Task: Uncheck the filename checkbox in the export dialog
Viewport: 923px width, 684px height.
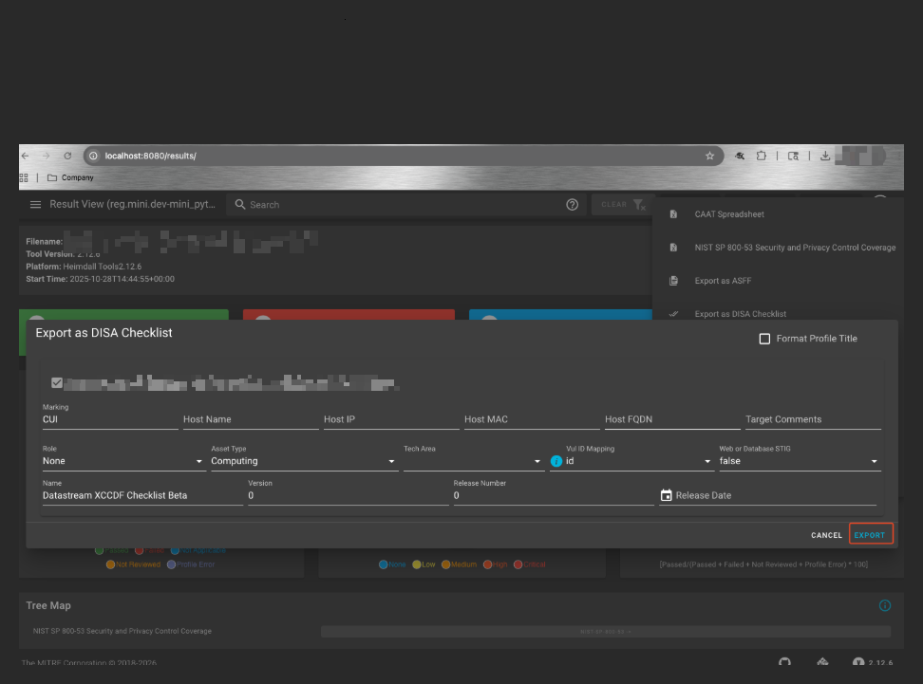Action: (57, 382)
